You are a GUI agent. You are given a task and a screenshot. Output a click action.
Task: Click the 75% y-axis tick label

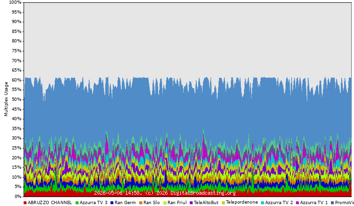point(17,51)
